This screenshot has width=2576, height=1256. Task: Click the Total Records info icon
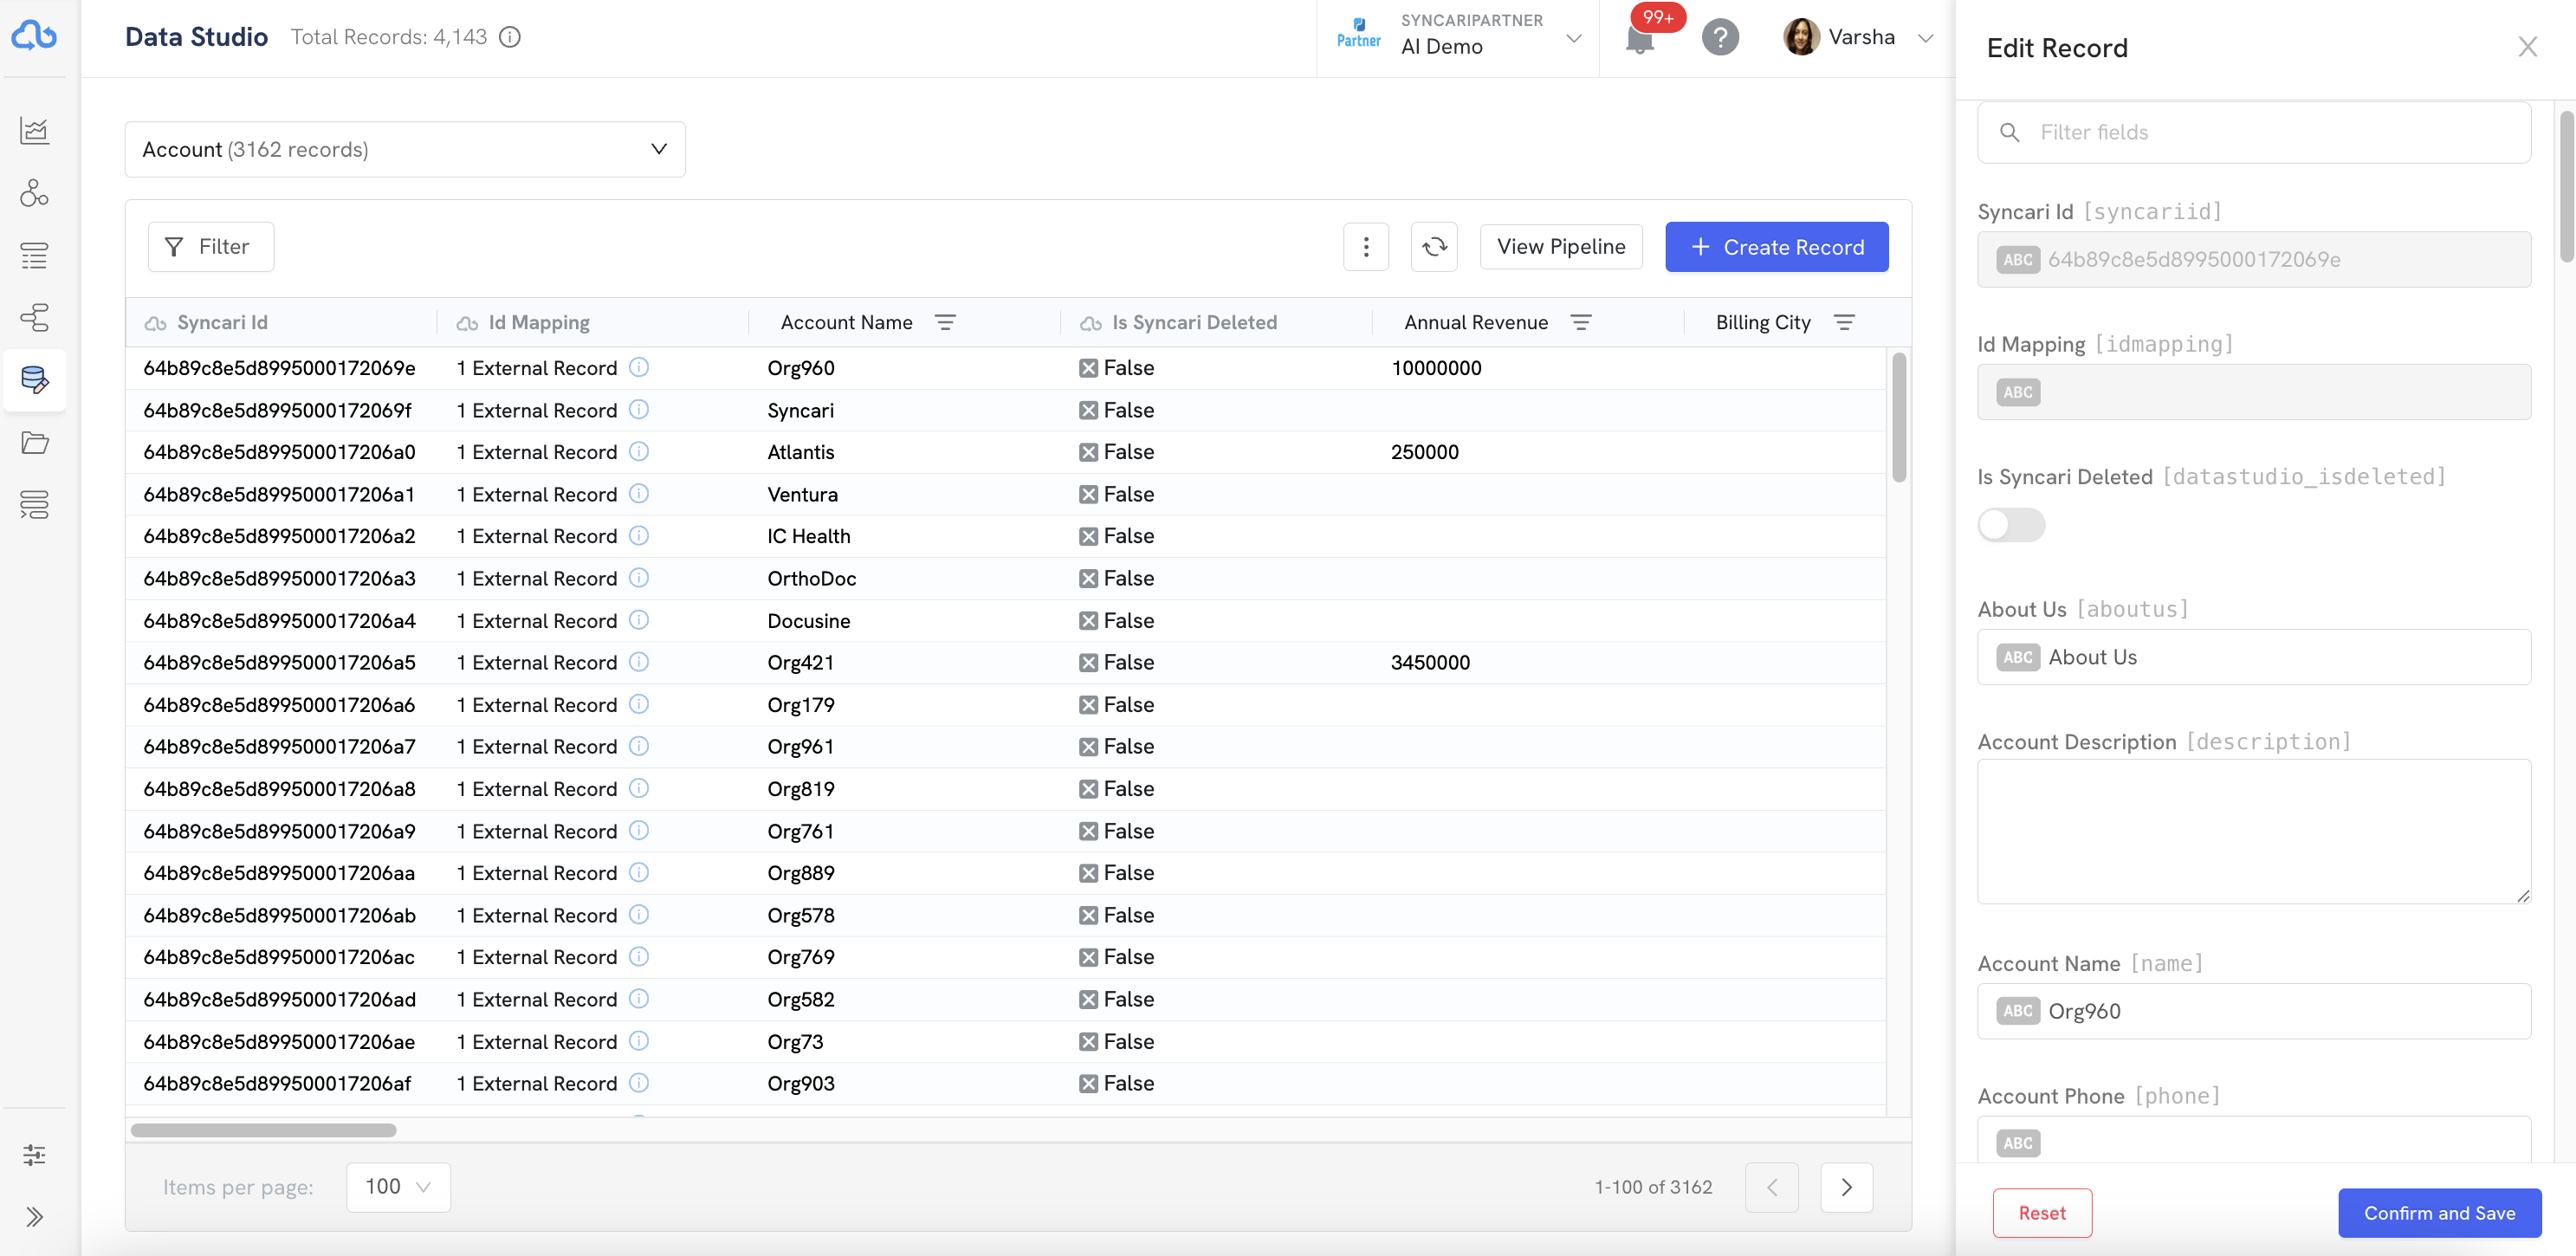[x=510, y=37]
